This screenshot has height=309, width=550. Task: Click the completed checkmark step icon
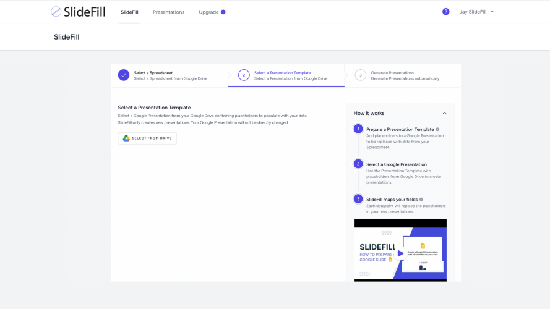[124, 75]
